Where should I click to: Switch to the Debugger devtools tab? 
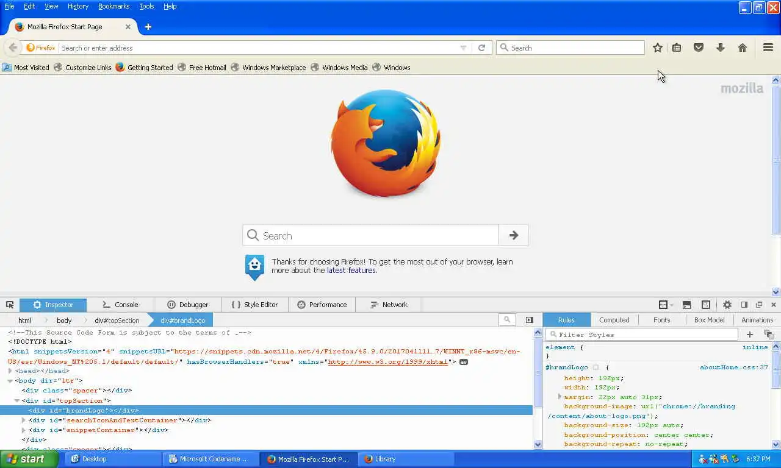[187, 305]
